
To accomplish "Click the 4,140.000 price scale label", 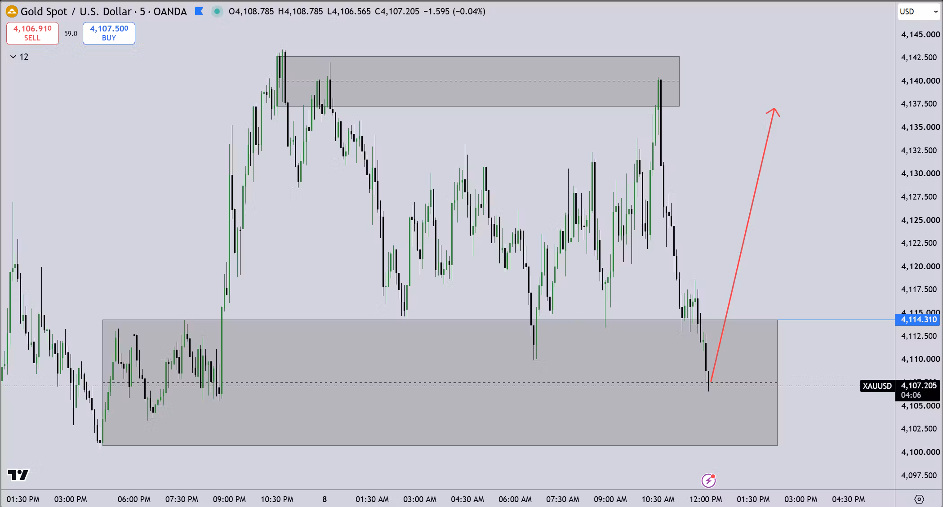I will 920,81.
